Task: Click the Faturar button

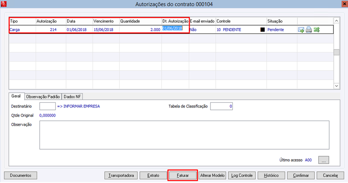Action: [183, 176]
